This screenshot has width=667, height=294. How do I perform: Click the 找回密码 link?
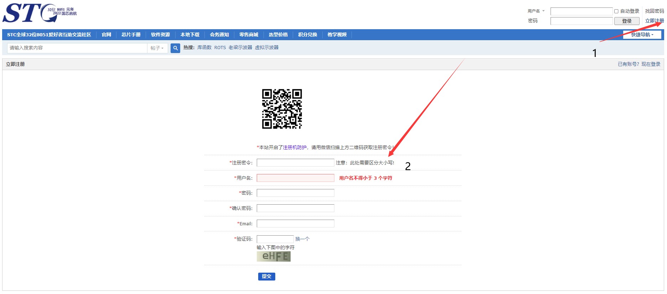pyautogui.click(x=655, y=11)
